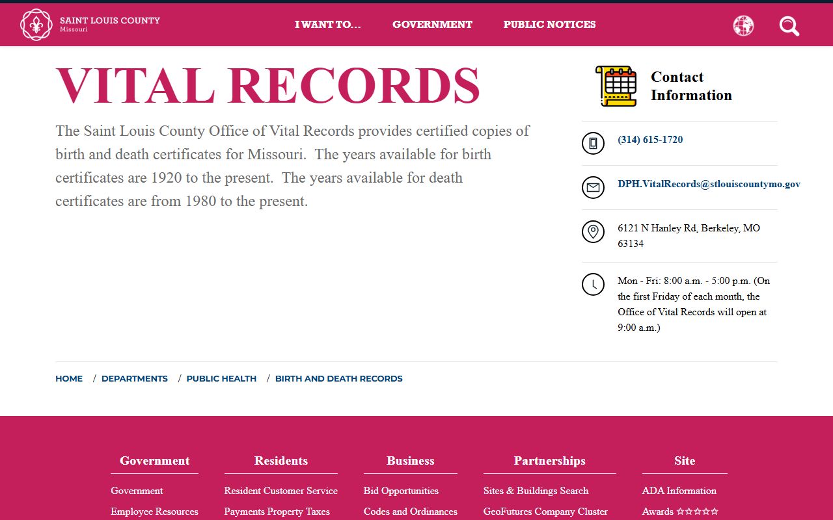Open the I WANT TO... menu

tap(328, 25)
